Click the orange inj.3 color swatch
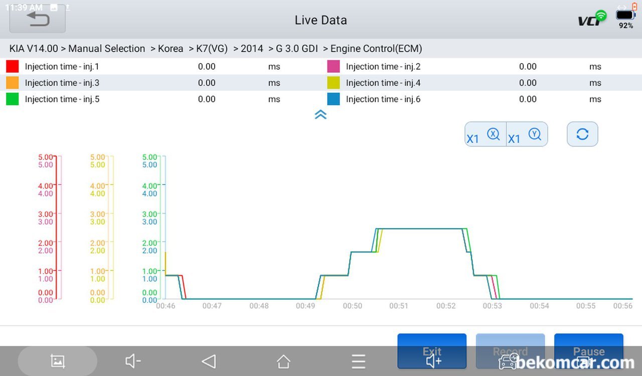Screen dimensions: 642x376 (x=12, y=83)
